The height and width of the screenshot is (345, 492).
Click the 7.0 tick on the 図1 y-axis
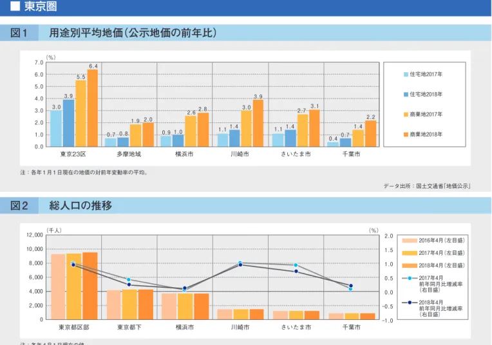pos(39,62)
